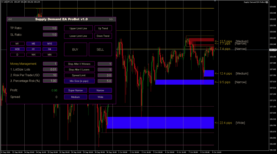Select the M15 timeframe
The width and height of the screenshot is (277, 154).
[50, 44]
